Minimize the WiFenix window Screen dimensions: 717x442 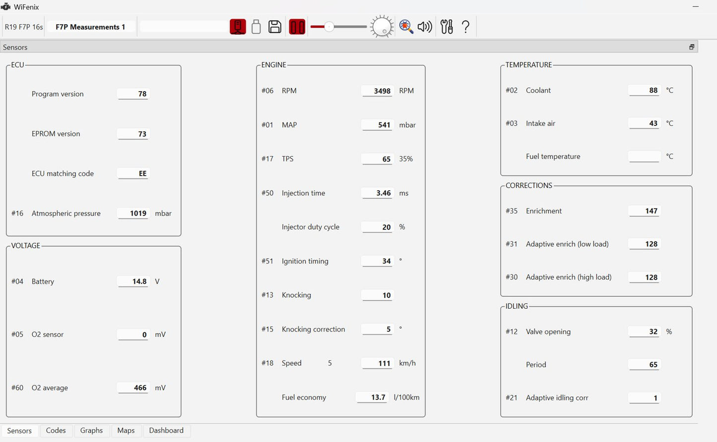click(696, 7)
